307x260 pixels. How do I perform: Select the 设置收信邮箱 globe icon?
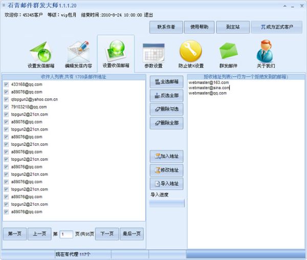click(x=116, y=51)
